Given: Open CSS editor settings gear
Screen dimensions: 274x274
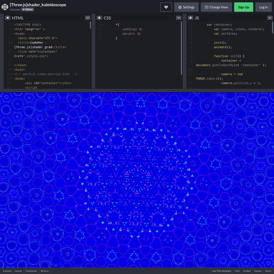Looking at the screenshot, I should click(x=99, y=18).
